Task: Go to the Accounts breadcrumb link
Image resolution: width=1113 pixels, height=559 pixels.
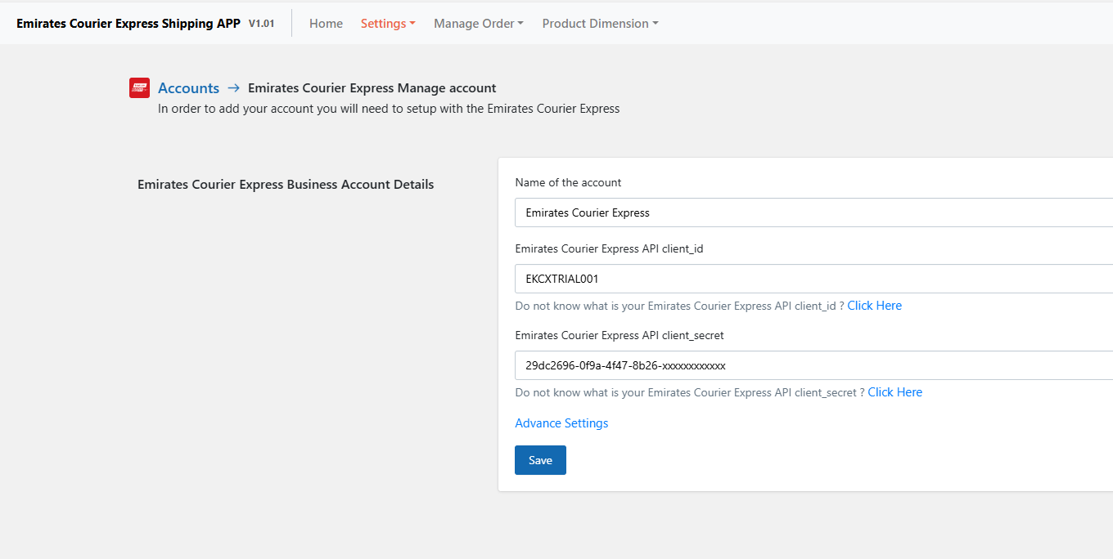Action: [x=188, y=88]
